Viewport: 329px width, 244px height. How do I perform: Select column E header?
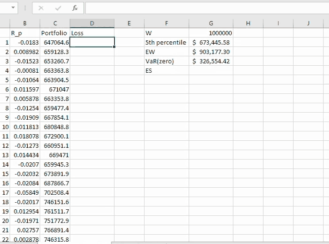point(129,23)
